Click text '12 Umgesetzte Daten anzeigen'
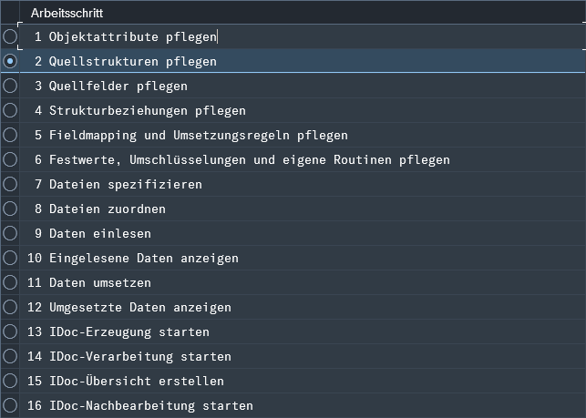The width and height of the screenshot is (586, 418). [129, 308]
